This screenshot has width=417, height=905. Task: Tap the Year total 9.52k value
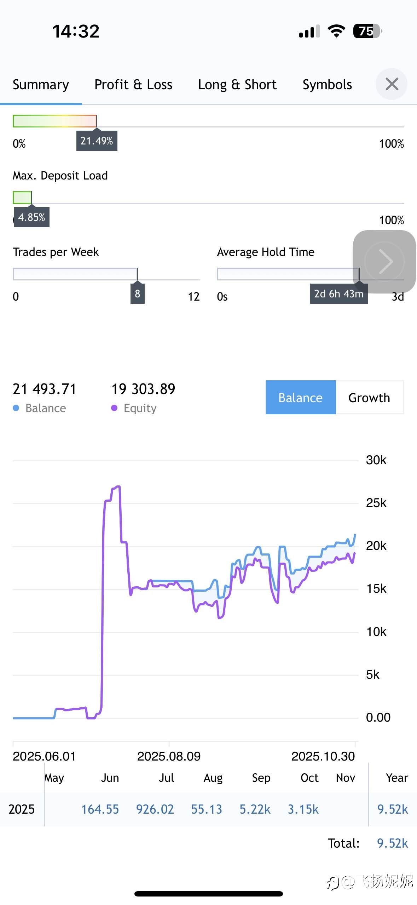[393, 809]
